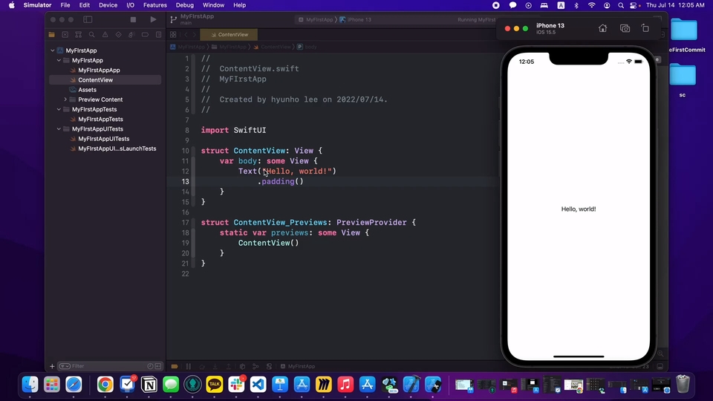The height and width of the screenshot is (401, 713).
Task: Open the Debug navigator
Action: click(x=132, y=35)
